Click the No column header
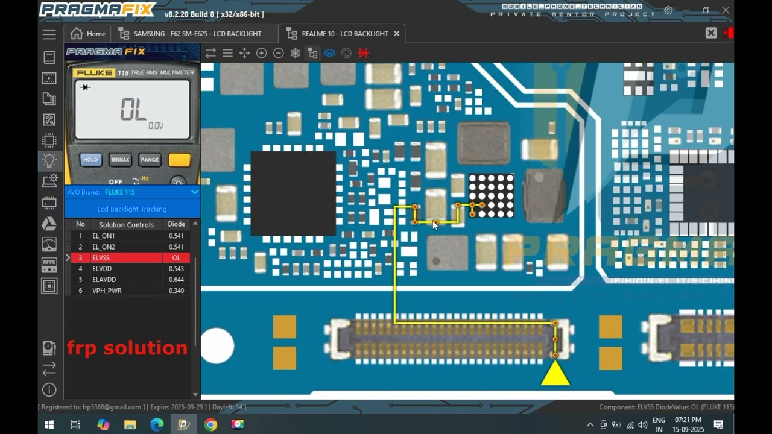772x434 pixels. click(80, 224)
